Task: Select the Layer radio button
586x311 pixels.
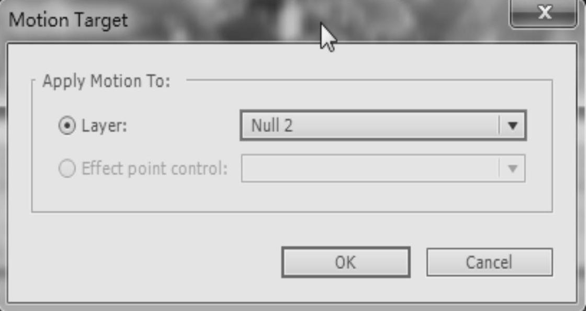Action: pos(66,126)
